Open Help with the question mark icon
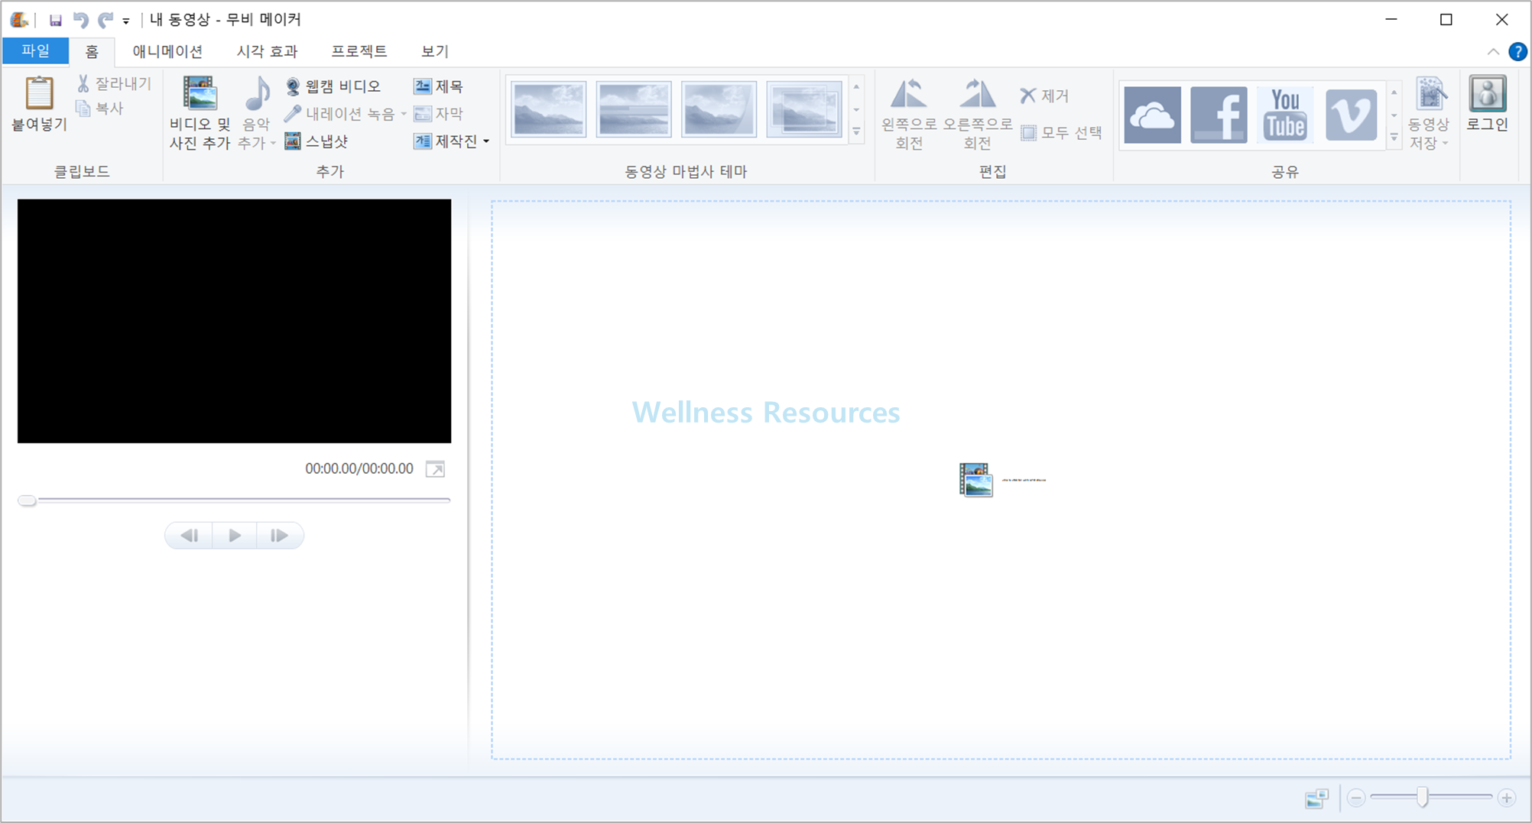This screenshot has width=1532, height=823. [x=1517, y=52]
